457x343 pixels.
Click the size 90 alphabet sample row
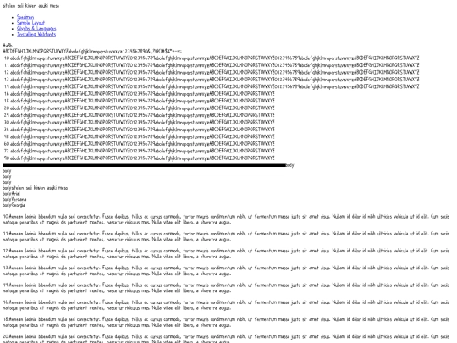[x=140, y=158]
